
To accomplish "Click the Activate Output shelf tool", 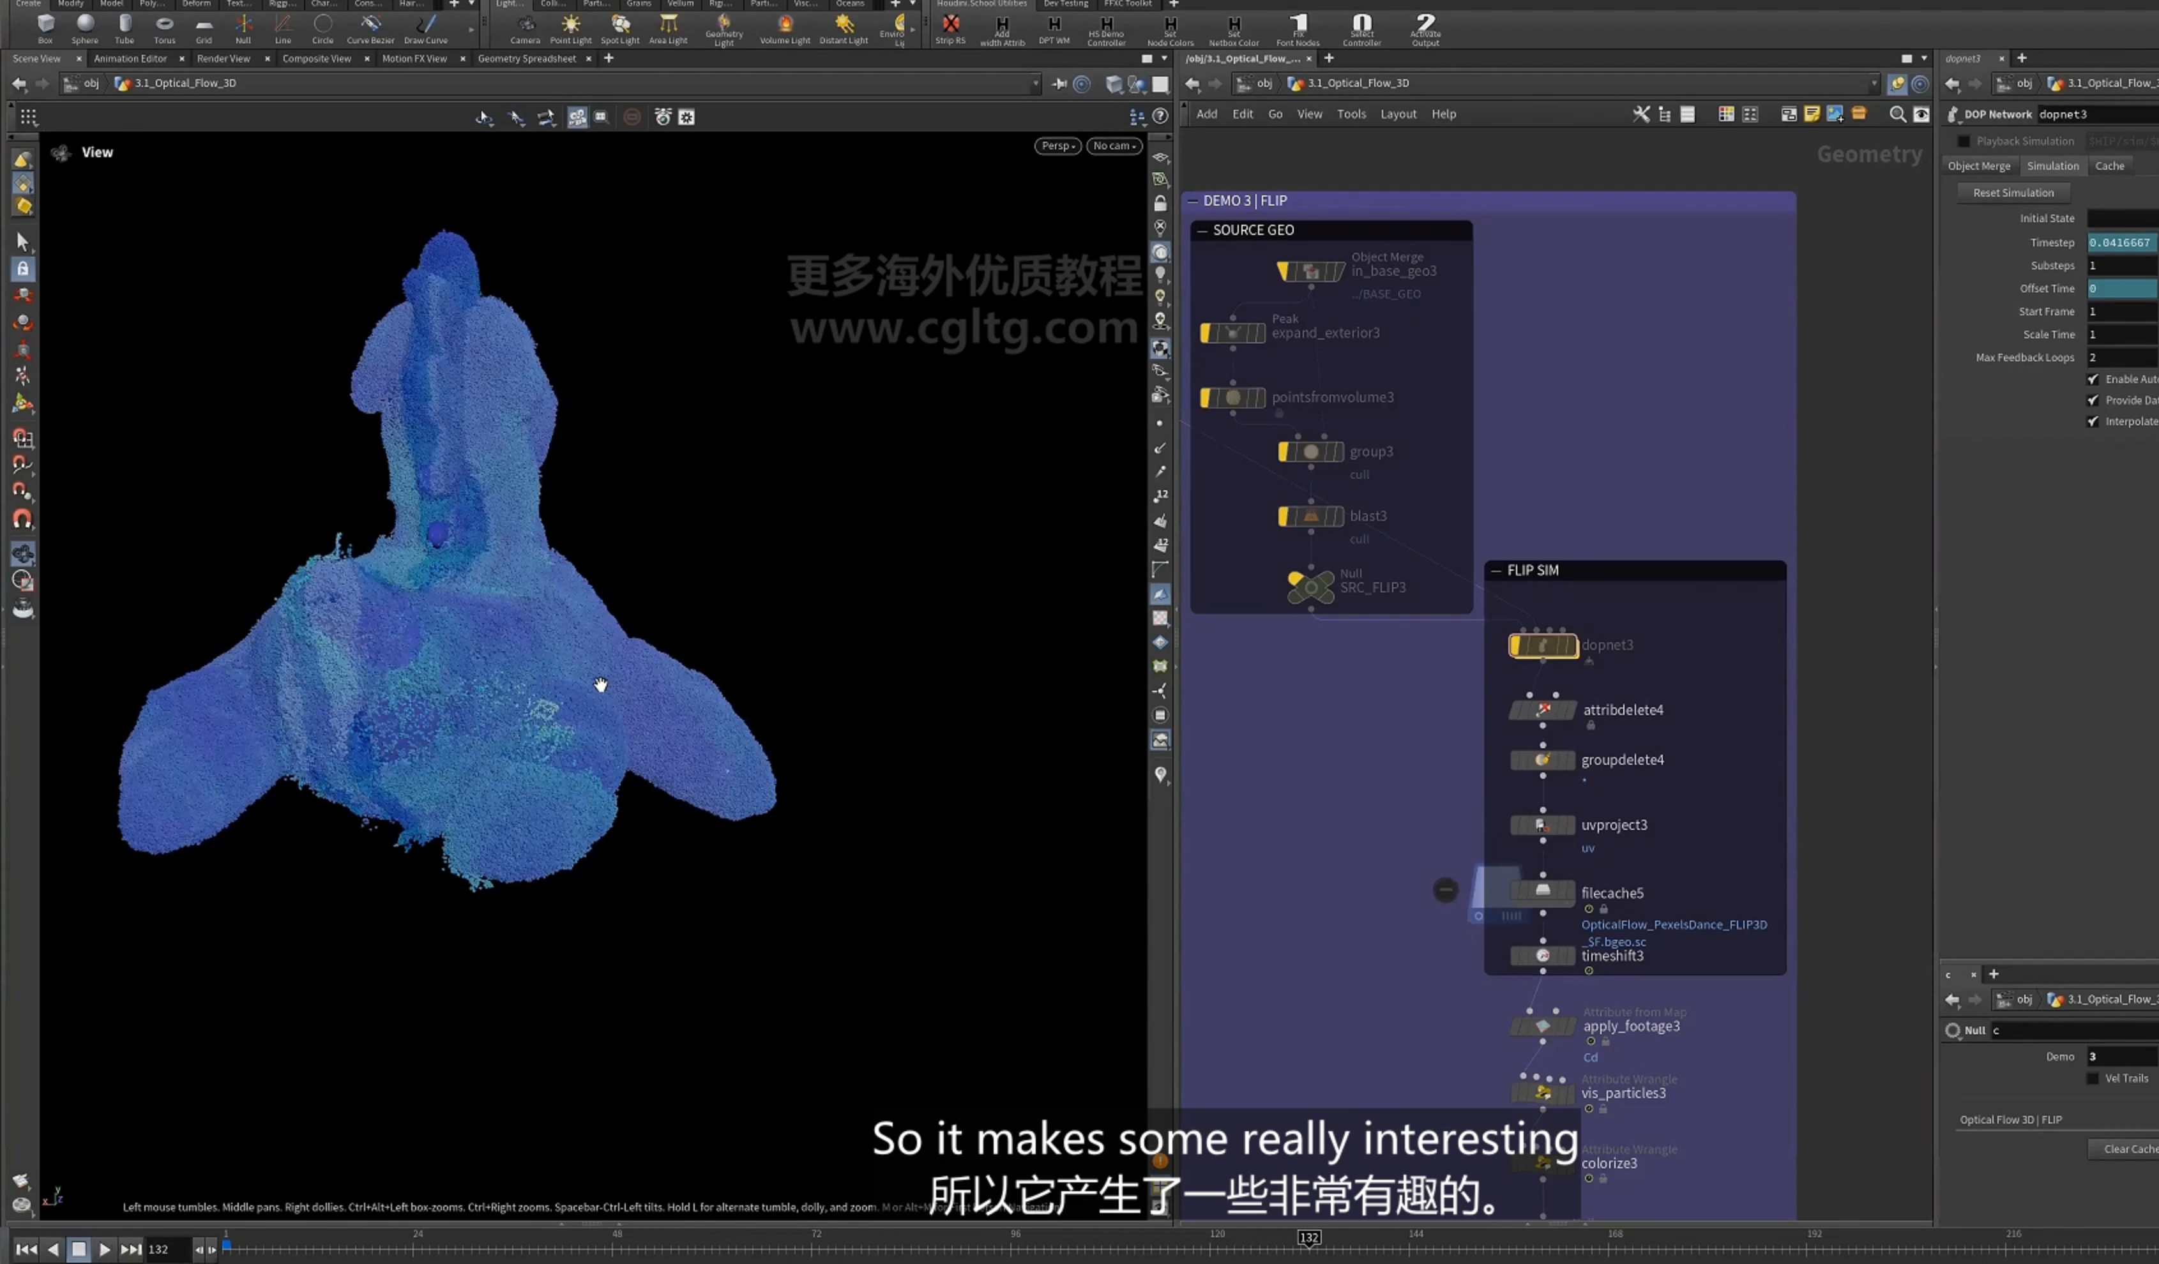I will click(x=1426, y=30).
